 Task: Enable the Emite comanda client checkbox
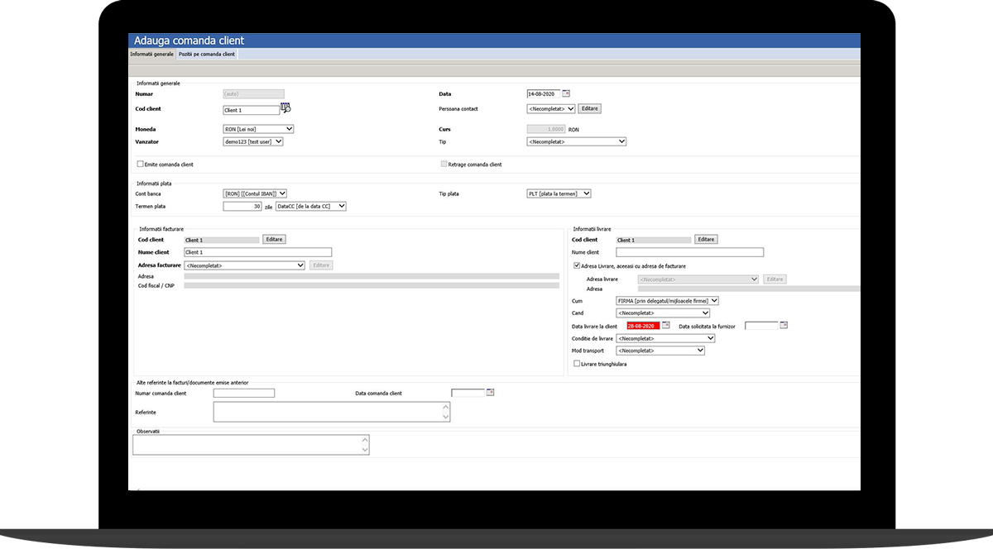141,165
